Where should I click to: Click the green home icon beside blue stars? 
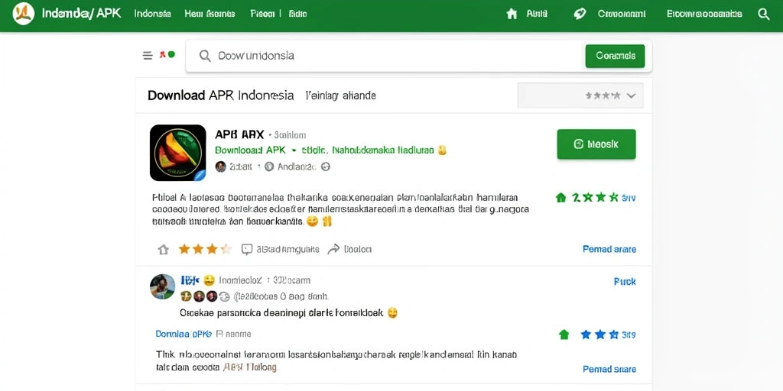pyautogui.click(x=564, y=334)
